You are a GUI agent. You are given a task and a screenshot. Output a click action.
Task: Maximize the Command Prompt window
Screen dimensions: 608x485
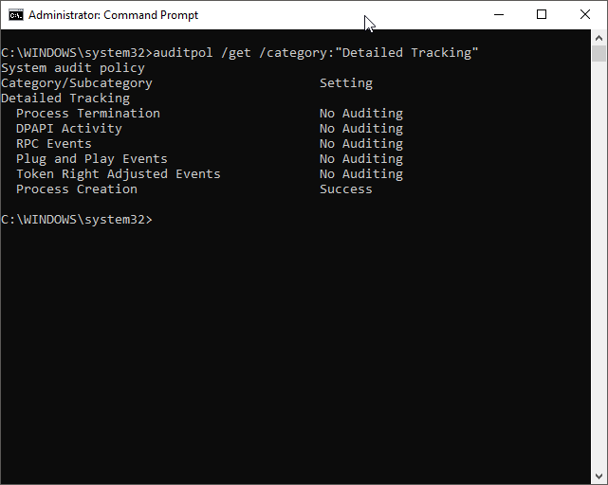pyautogui.click(x=542, y=15)
